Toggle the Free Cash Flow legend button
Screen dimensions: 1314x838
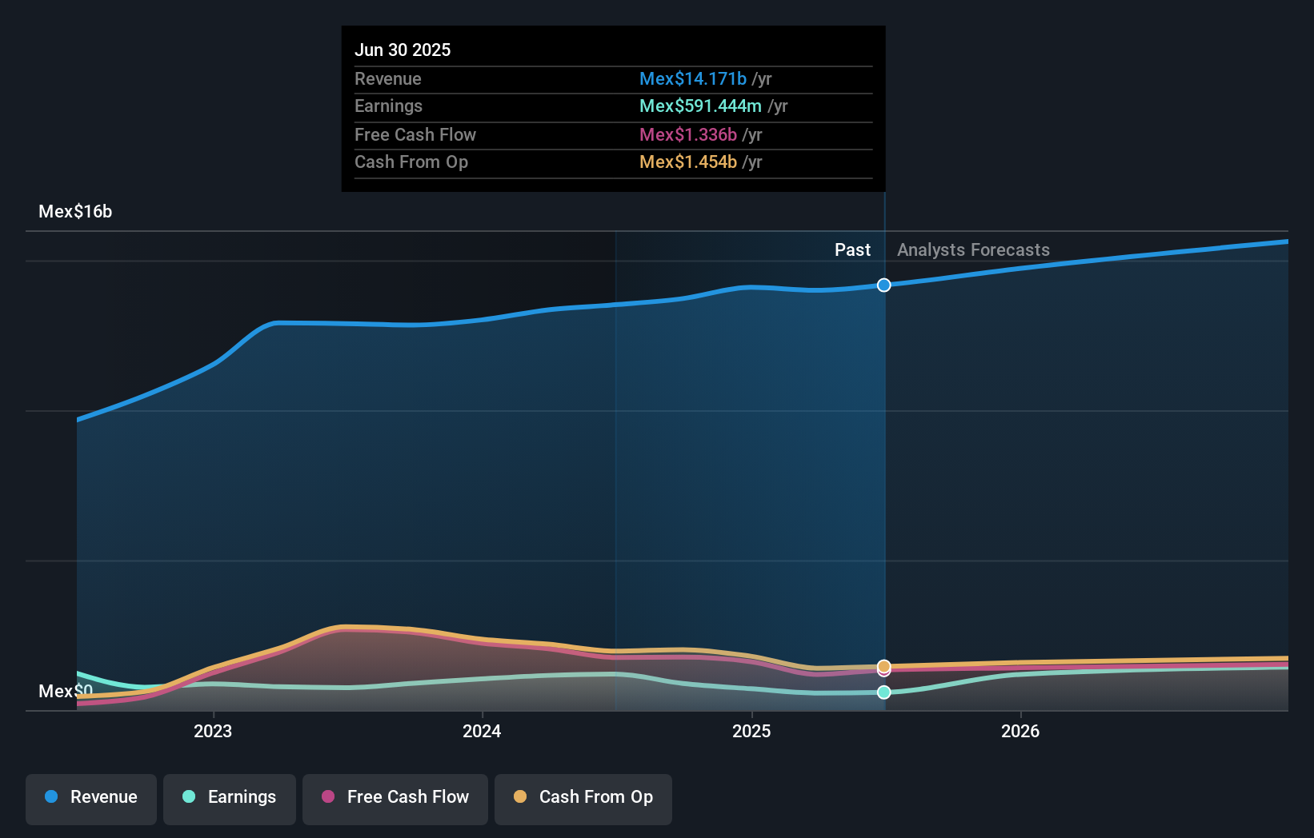coord(395,799)
